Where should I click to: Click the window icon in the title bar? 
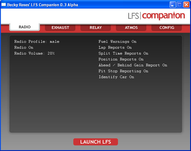pos(4,5)
